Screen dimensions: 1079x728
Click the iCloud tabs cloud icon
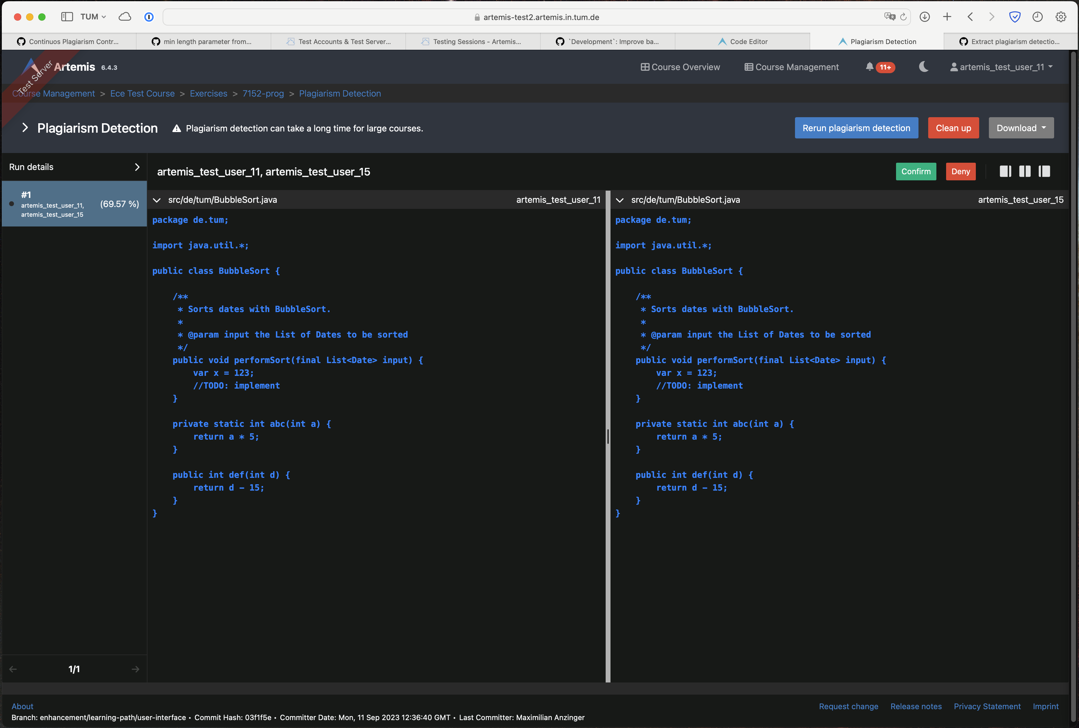[125, 17]
